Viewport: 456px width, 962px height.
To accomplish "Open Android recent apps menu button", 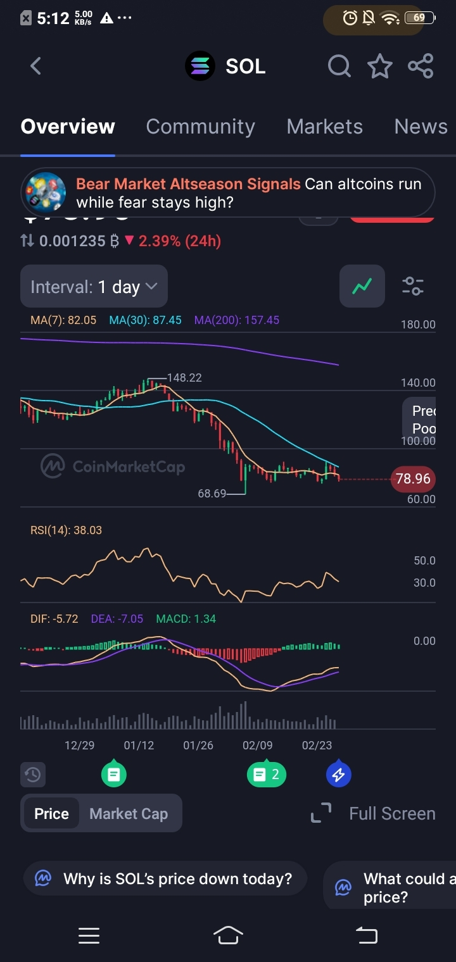I will (x=89, y=935).
